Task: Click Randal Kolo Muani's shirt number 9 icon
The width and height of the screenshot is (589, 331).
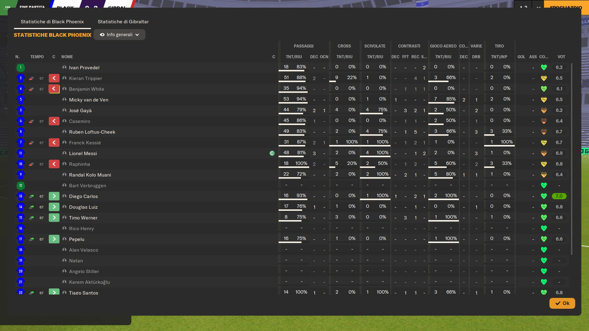Action: click(x=20, y=175)
